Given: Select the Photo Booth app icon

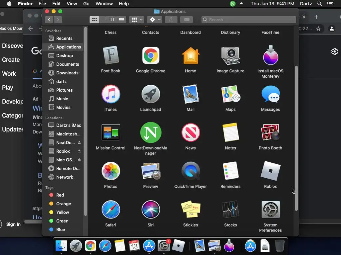Looking at the screenshot, I should [270, 132].
